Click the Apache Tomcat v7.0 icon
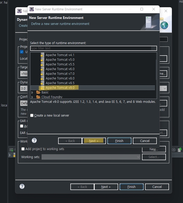The width and height of the screenshot is (183, 203). (x=43, y=73)
